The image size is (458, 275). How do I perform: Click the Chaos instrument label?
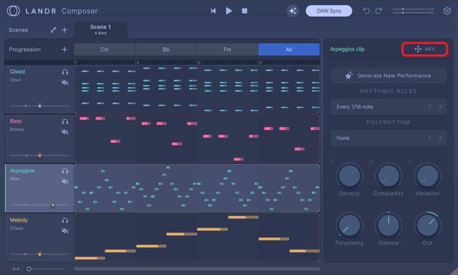[17, 228]
